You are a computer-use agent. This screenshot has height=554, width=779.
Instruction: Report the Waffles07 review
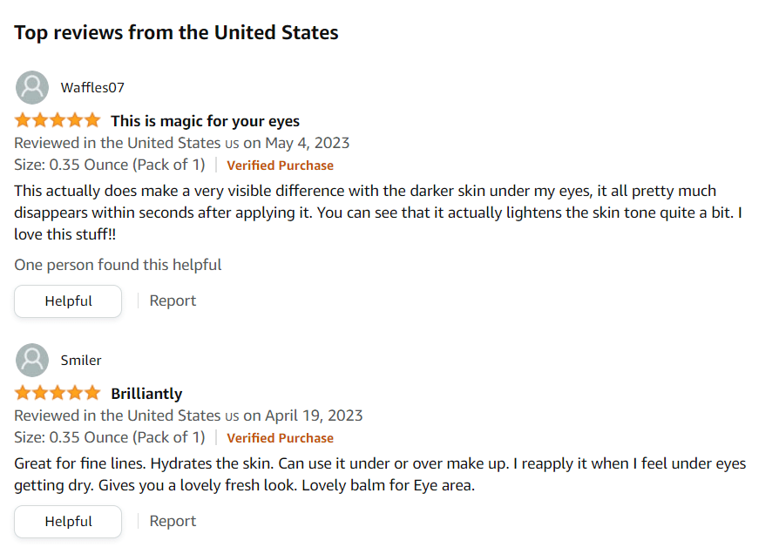pos(173,301)
